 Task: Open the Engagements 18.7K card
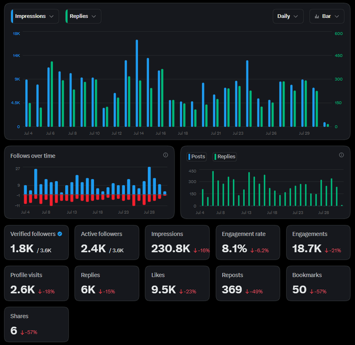318,243
